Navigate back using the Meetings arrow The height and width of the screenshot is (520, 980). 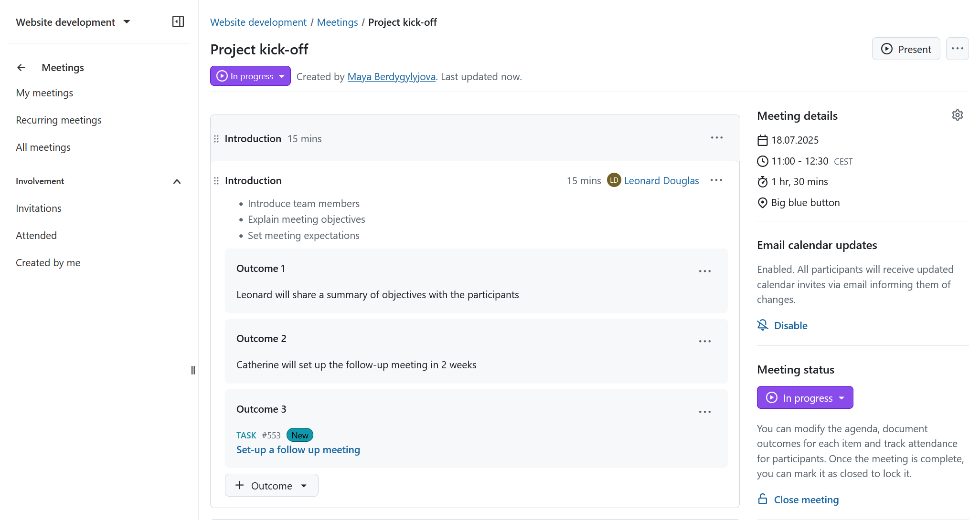coord(21,67)
